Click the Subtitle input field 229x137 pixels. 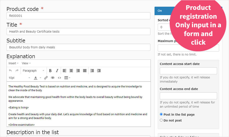78,47
